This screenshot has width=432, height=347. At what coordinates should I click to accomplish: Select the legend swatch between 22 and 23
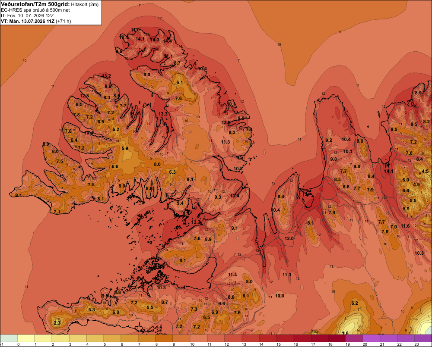[x=406, y=338]
